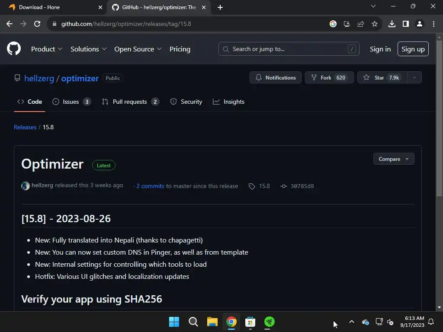Open the 2 commits link

pyautogui.click(x=150, y=186)
